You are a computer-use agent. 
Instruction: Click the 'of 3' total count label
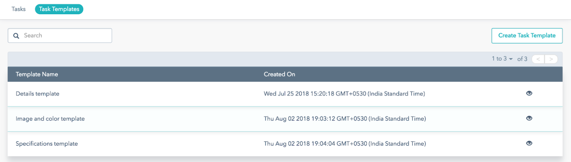[x=522, y=59]
